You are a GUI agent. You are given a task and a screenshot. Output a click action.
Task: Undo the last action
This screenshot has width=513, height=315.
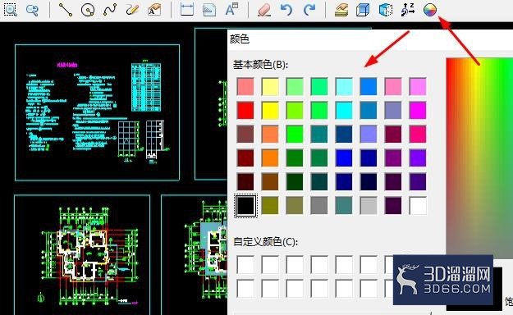pos(286,10)
